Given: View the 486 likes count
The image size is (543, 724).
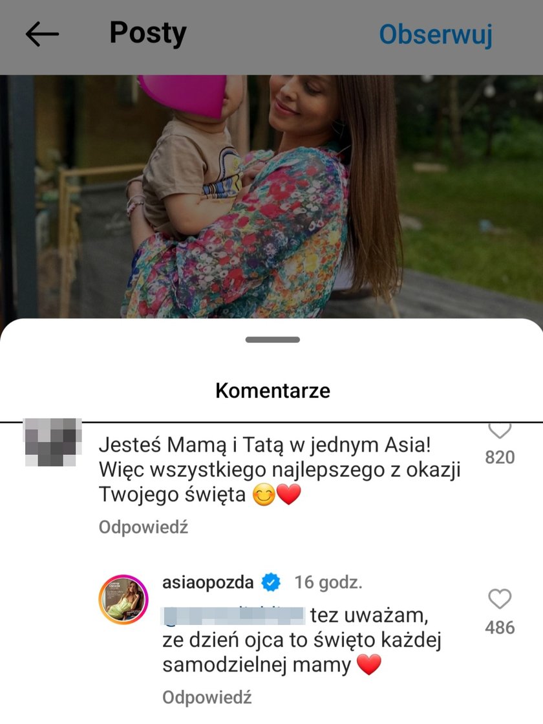Looking at the screenshot, I should pos(500,628).
